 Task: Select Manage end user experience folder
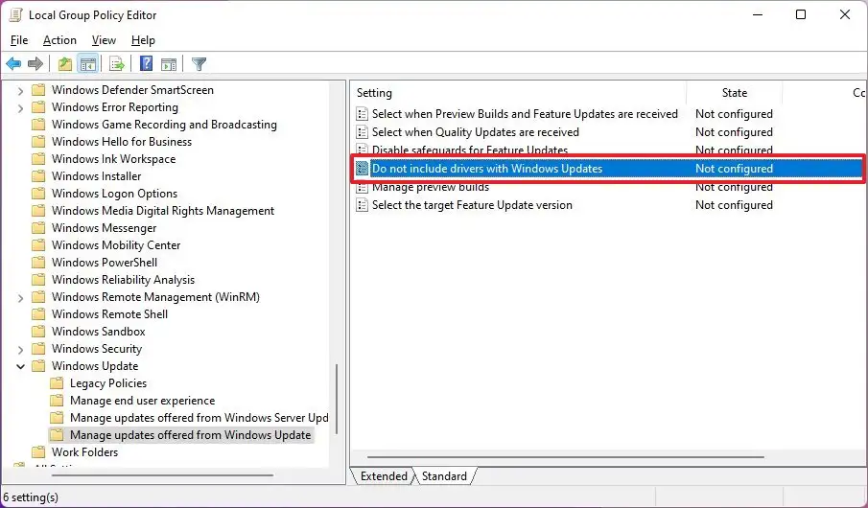click(142, 401)
